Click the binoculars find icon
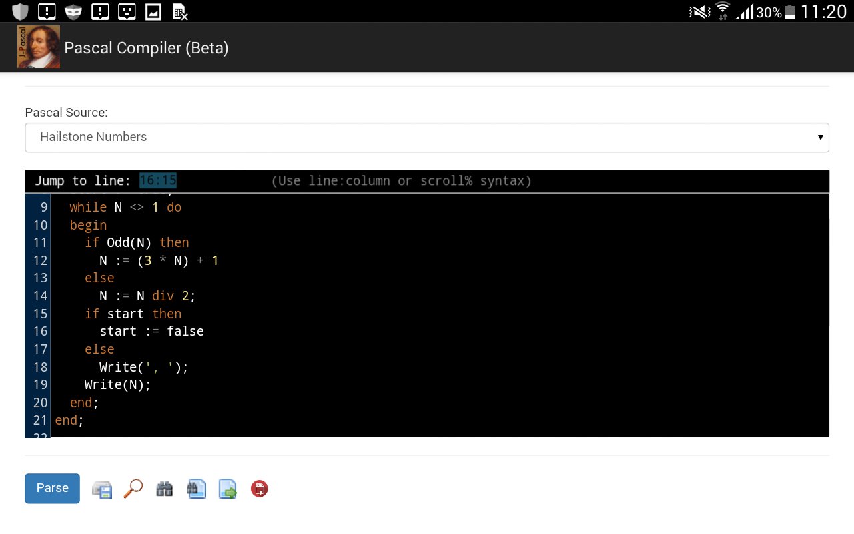The height and width of the screenshot is (534, 854). coord(165,489)
